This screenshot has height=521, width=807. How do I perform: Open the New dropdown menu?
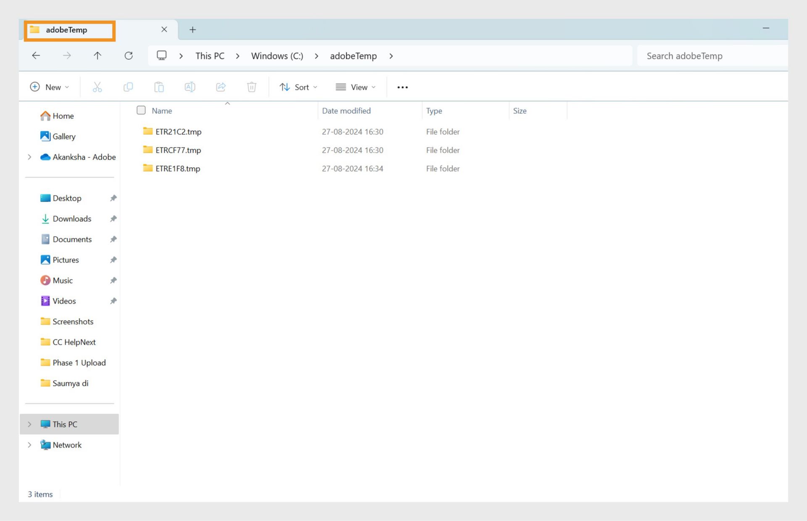pos(50,87)
